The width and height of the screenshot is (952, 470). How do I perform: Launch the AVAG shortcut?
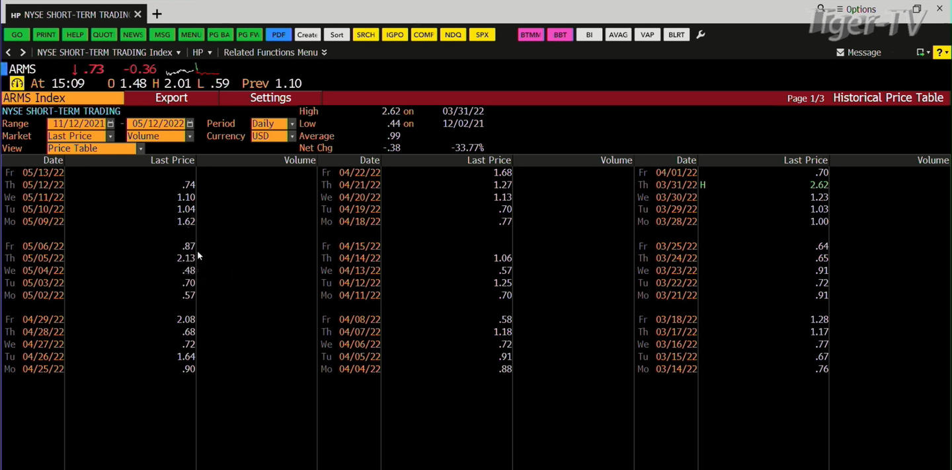pos(618,34)
